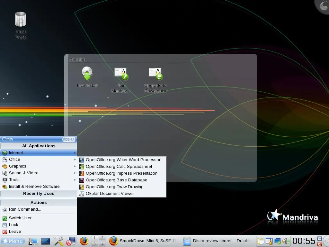Select Install & Remove Software
This screenshot has width=329, height=247.
(39, 186)
